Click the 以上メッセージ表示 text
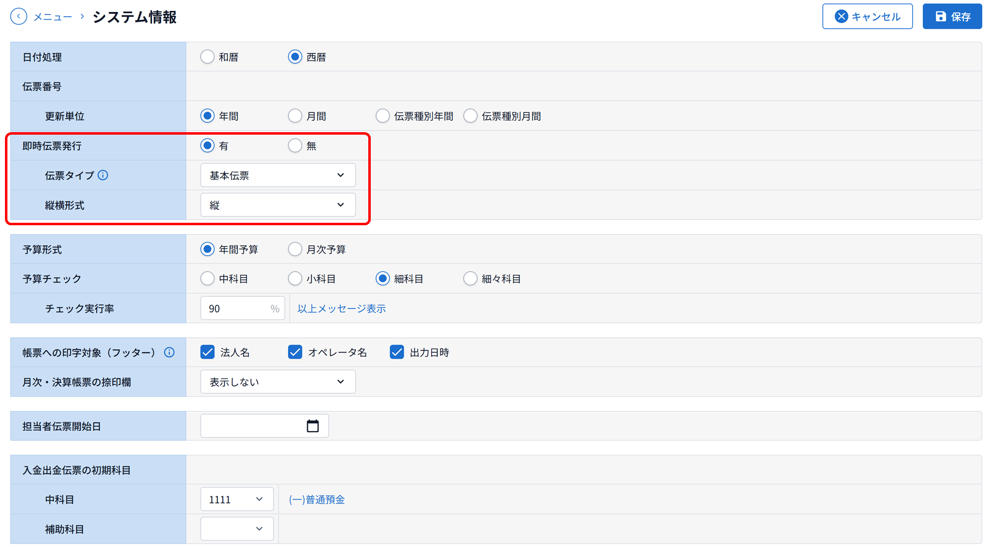The height and width of the screenshot is (551, 990). (342, 308)
